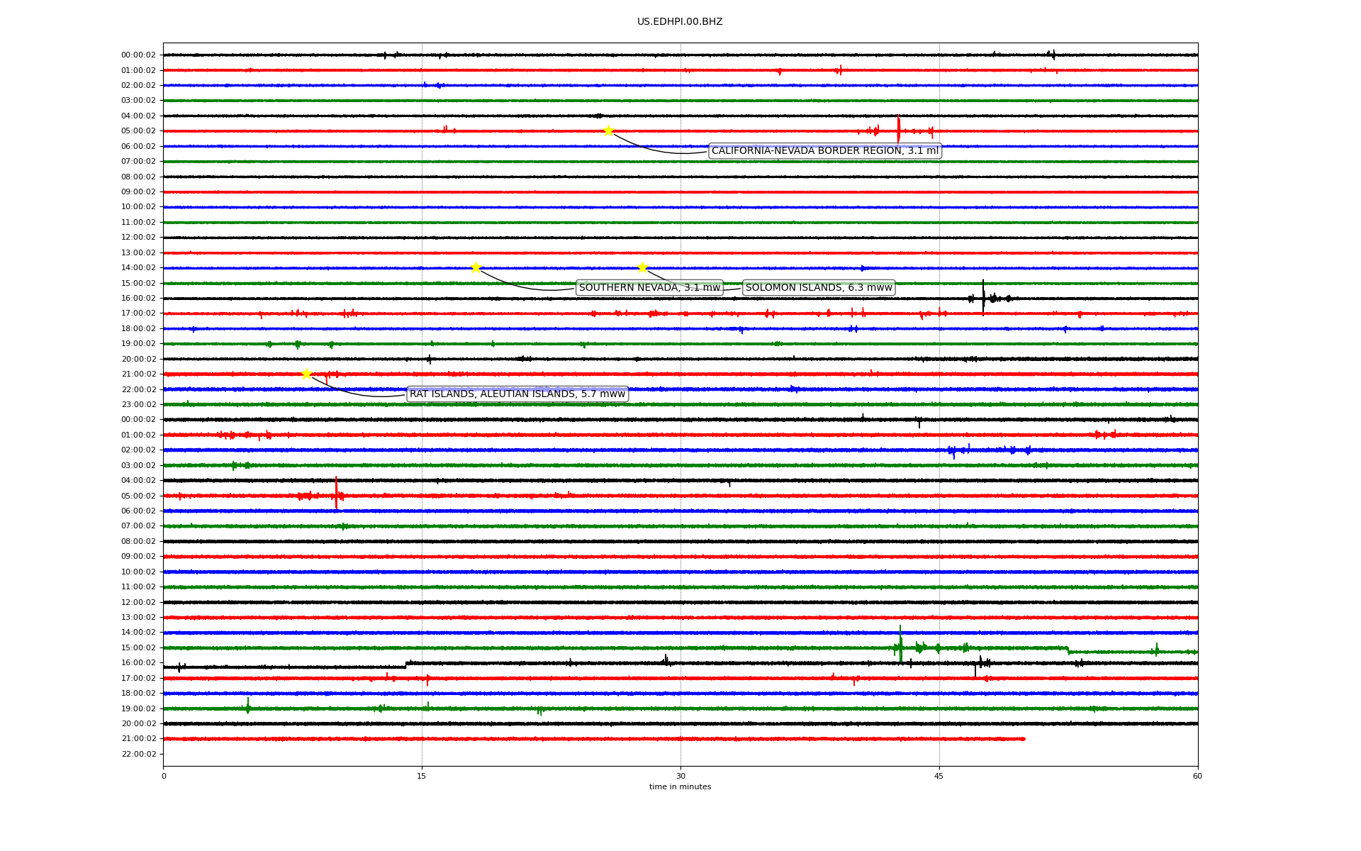Image resolution: width=1361 pixels, height=851 pixels.
Task: Click the Southern Nevada event star marker
Action: (476, 267)
